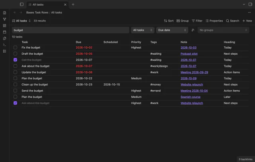Click the #work/design tag
This screenshot has height=162, width=255.
point(159,66)
